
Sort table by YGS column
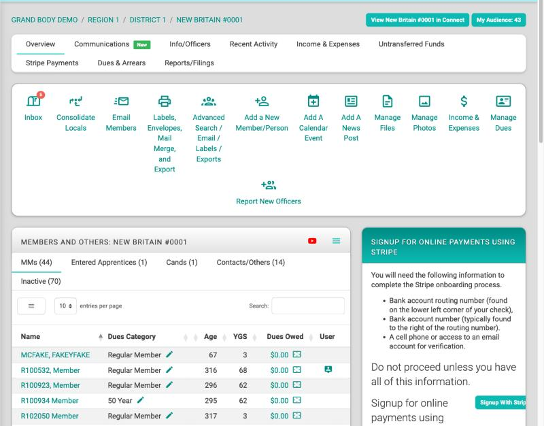[240, 336]
